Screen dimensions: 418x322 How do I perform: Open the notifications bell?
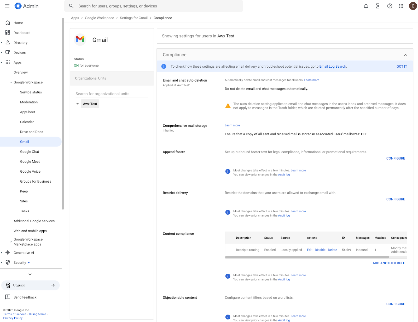366,6
